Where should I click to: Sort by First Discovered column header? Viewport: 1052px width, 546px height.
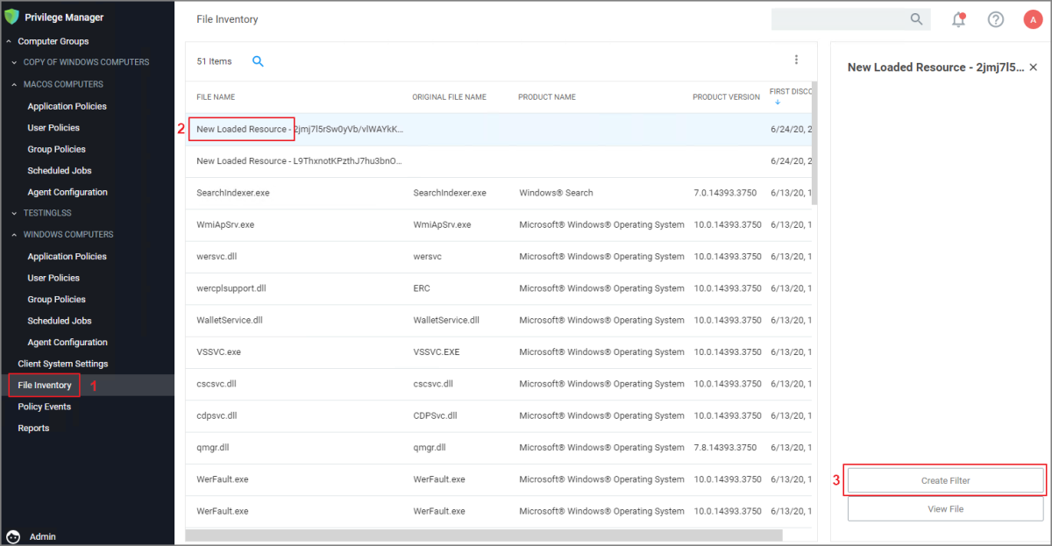pos(790,92)
